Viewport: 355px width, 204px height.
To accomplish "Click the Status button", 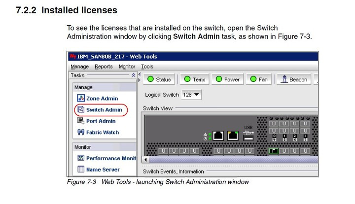I will tap(159, 79).
